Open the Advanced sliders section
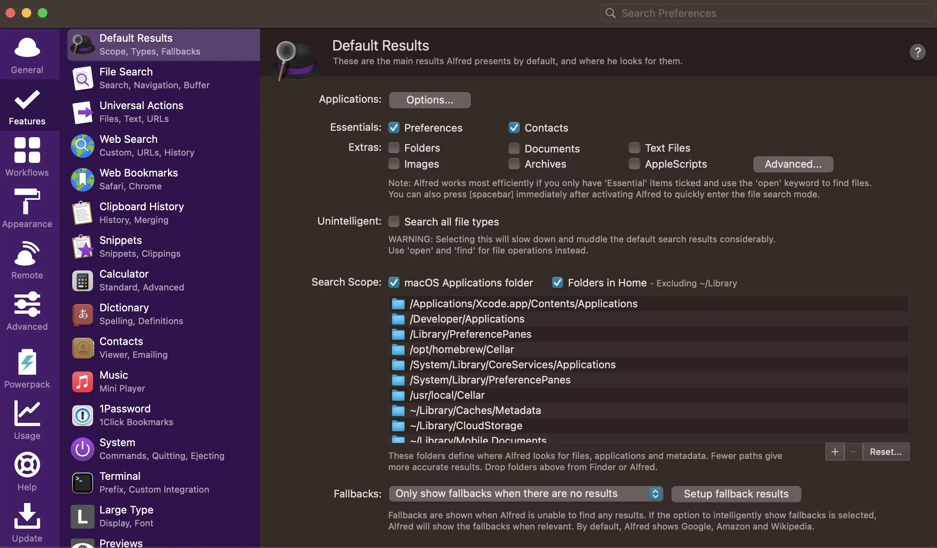The width and height of the screenshot is (937, 548). click(27, 311)
